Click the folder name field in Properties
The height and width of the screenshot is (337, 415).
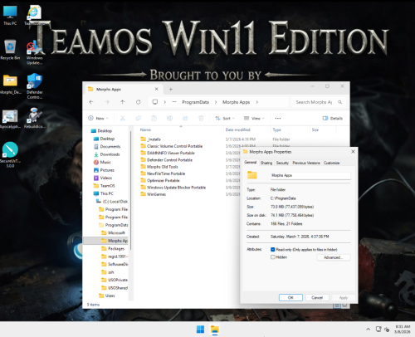[310, 175]
